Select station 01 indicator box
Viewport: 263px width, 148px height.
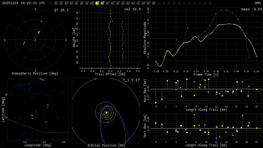coord(56,3)
